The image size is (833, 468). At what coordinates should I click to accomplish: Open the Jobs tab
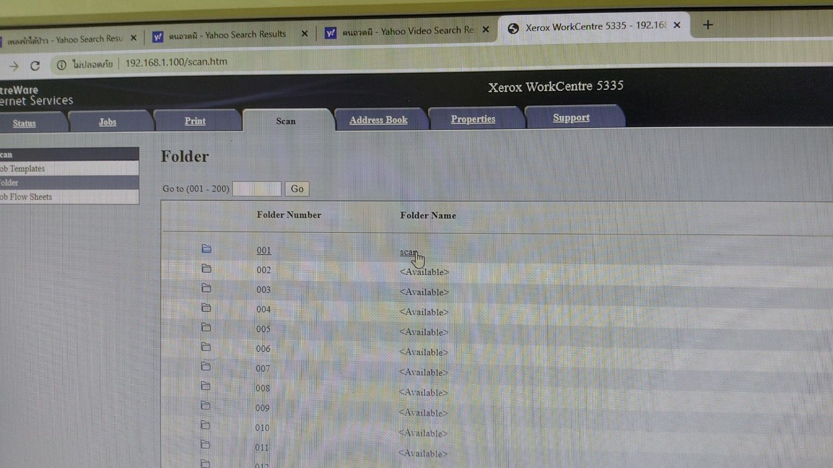pos(107,122)
